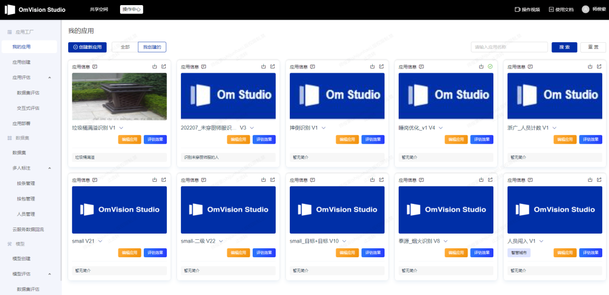Click the download icon on 人员闯入 card
Viewport: 609px width, 295px height.
pos(590,180)
